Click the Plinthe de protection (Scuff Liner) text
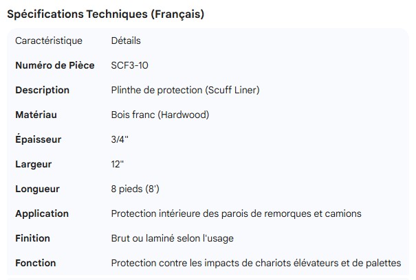The image size is (416, 280). [185, 90]
